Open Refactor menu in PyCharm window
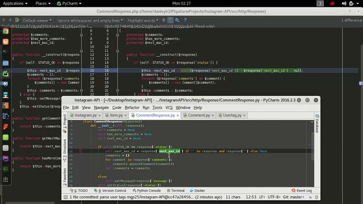The width and height of the screenshot is (363, 204). click(x=132, y=108)
